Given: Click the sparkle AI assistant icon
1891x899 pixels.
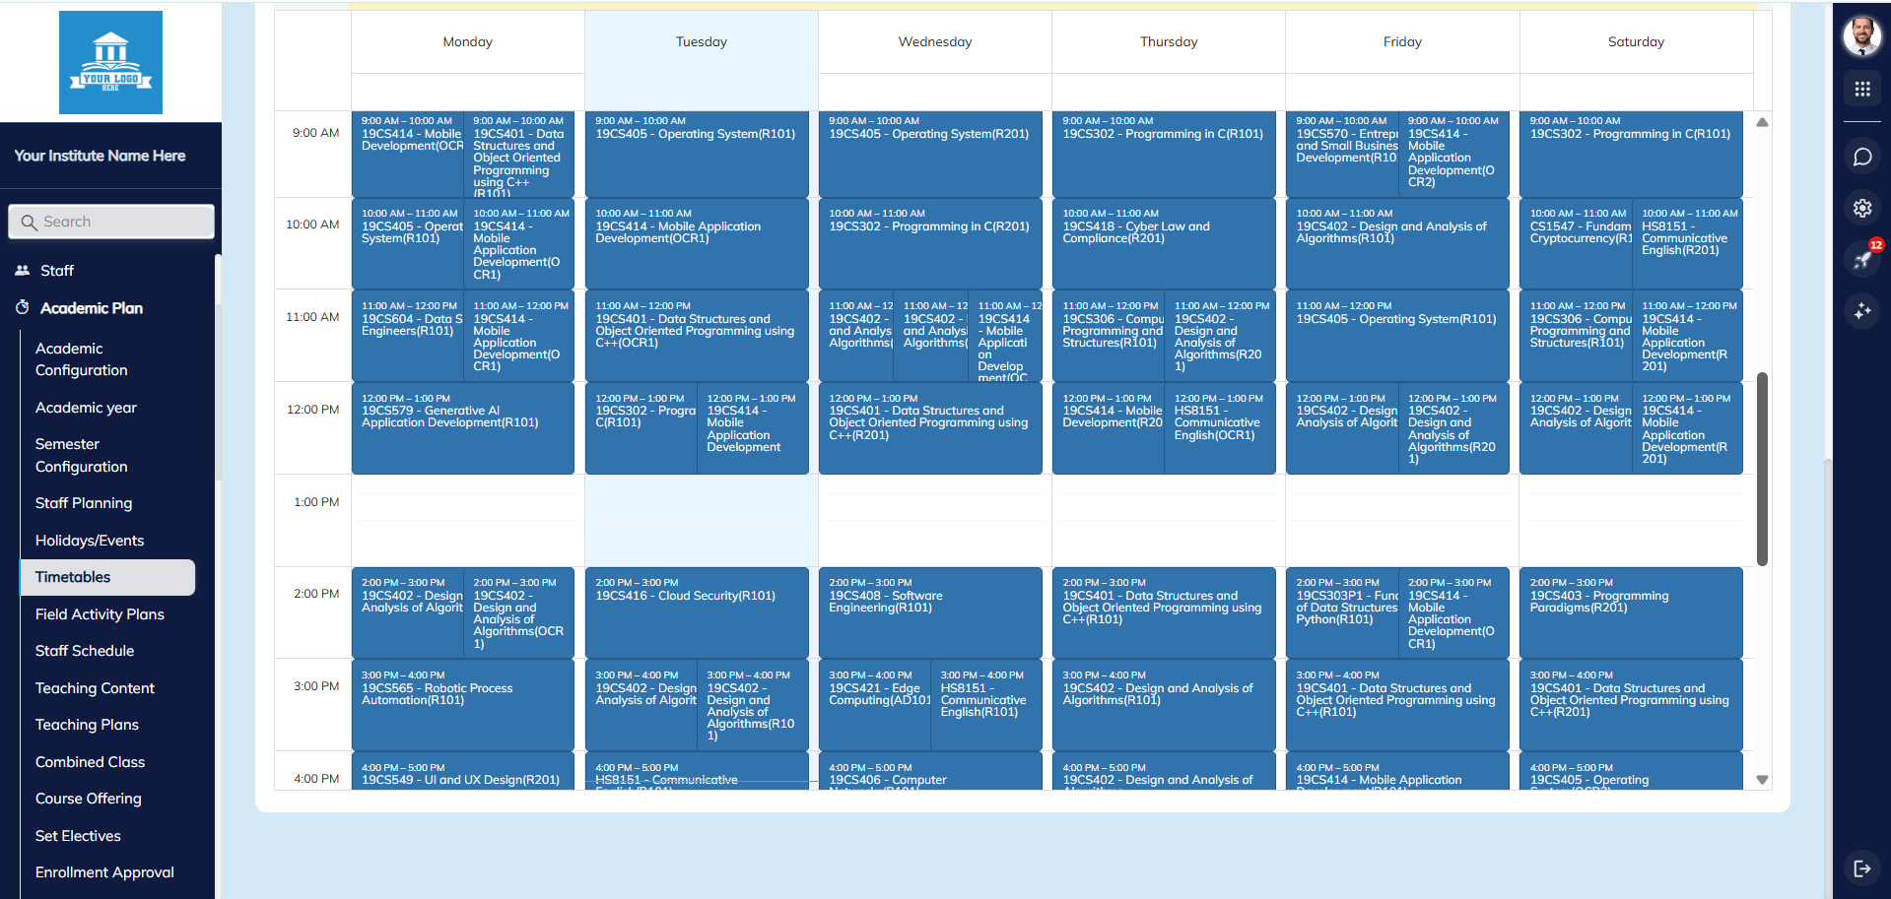Looking at the screenshot, I should pos(1861,311).
